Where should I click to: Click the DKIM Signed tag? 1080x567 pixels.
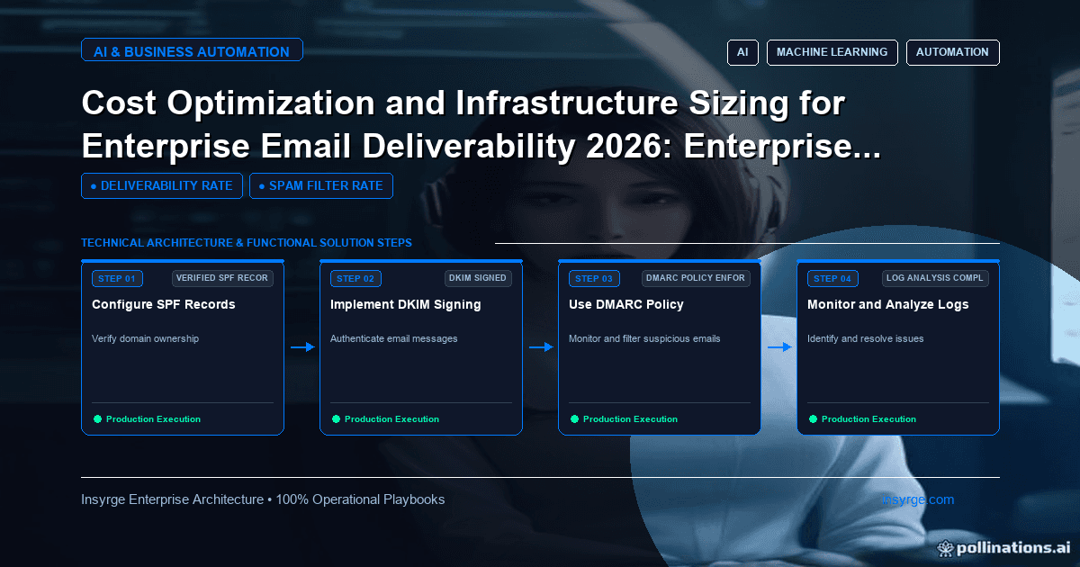point(478,278)
